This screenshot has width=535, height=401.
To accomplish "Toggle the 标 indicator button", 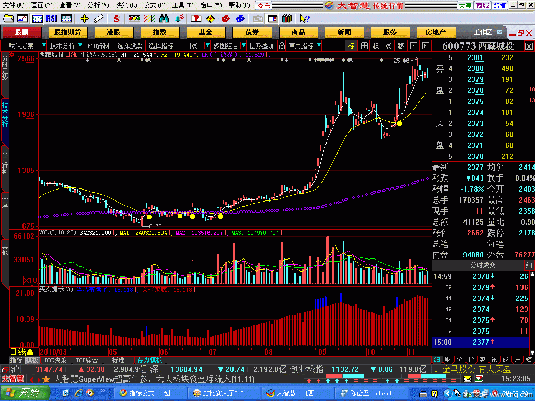I will [x=352, y=46].
